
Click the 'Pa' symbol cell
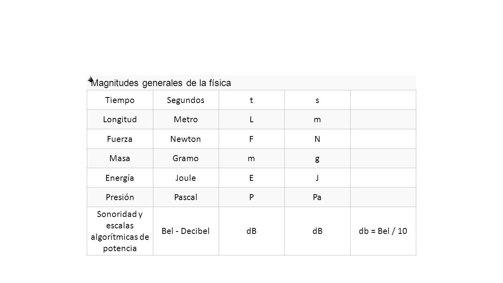[317, 197]
